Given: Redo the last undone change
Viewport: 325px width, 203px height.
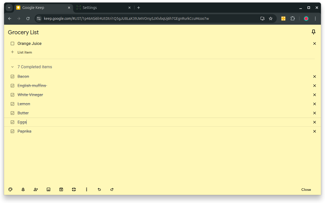Looking at the screenshot, I should click(x=112, y=189).
